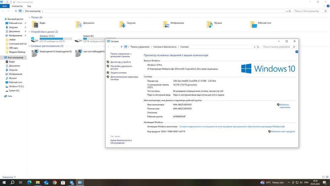Open the Вид ribbon tab
Screen dimensions: 330x186
pos(29,6)
